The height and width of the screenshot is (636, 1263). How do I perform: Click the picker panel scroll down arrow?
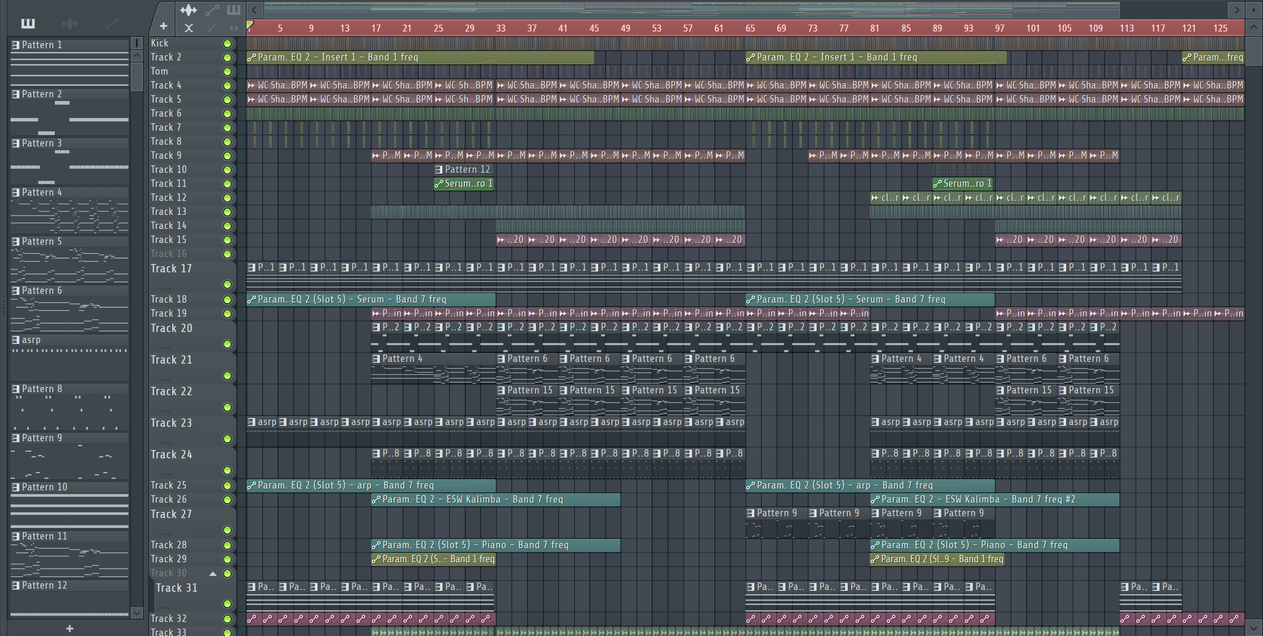click(137, 612)
